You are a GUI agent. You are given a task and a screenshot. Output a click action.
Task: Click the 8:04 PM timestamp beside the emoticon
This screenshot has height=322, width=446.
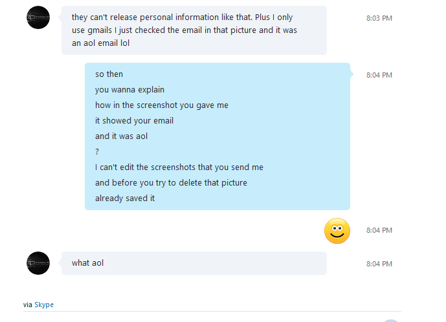pos(379,230)
